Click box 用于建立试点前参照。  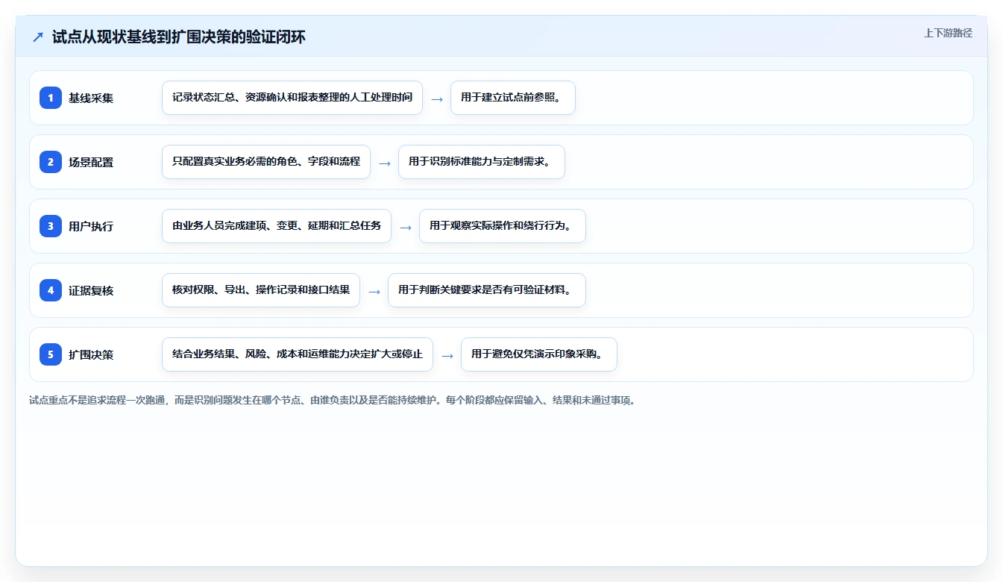tap(513, 98)
